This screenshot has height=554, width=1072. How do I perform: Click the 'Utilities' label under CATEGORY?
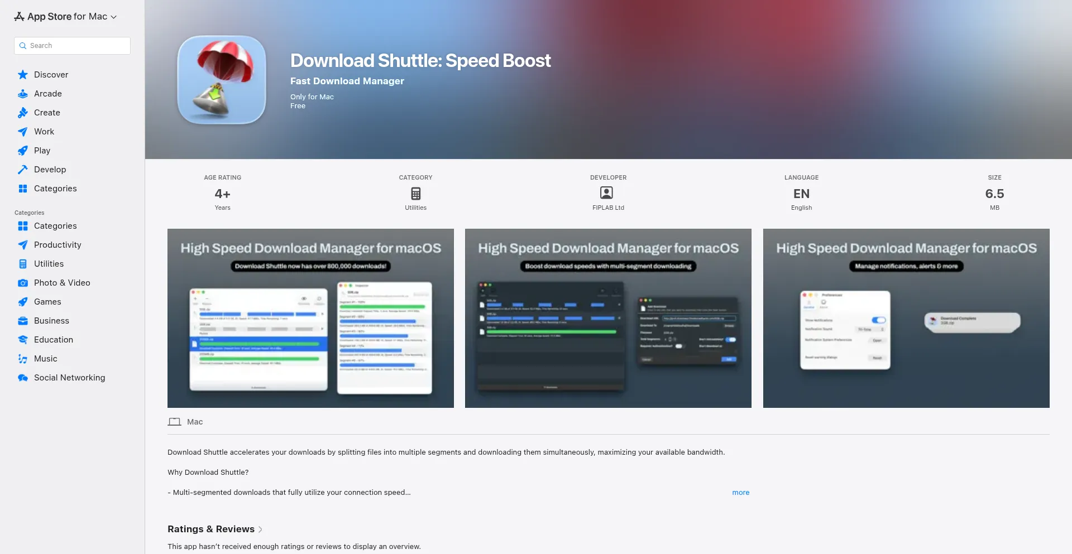pos(416,208)
